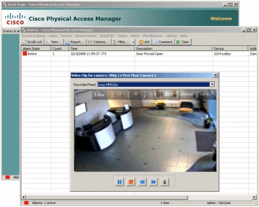The height and width of the screenshot is (207, 259).
Task: Fast forward the recorded video clip
Action: (153, 182)
